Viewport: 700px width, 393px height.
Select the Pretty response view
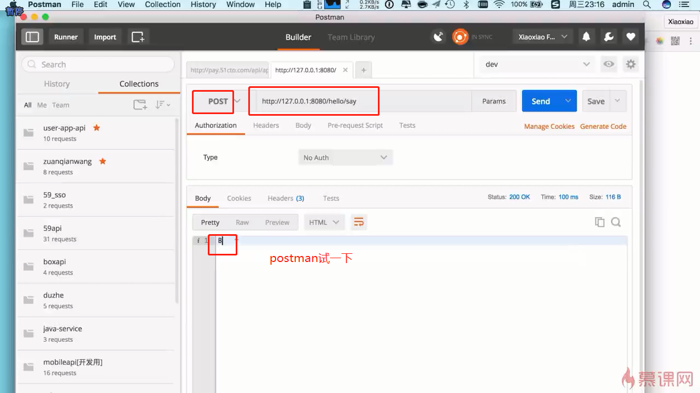210,222
